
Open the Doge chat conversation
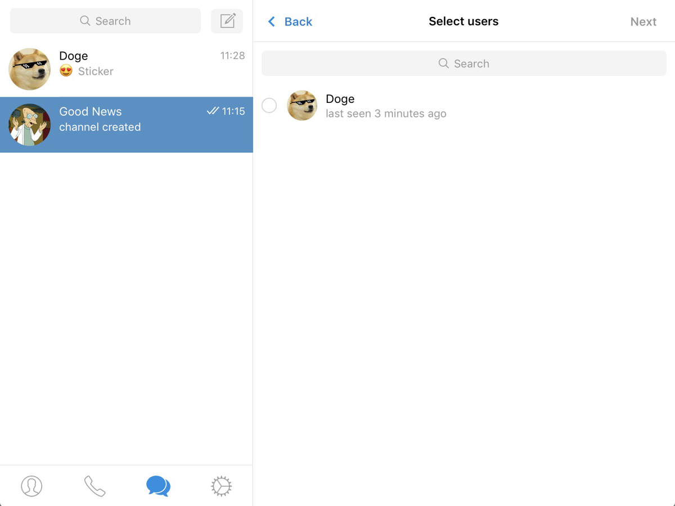click(x=127, y=69)
